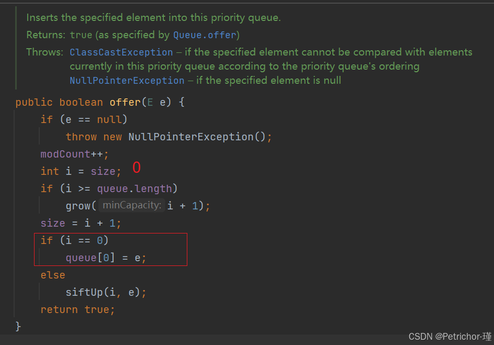Open the ClassCastException doc link

click(121, 52)
